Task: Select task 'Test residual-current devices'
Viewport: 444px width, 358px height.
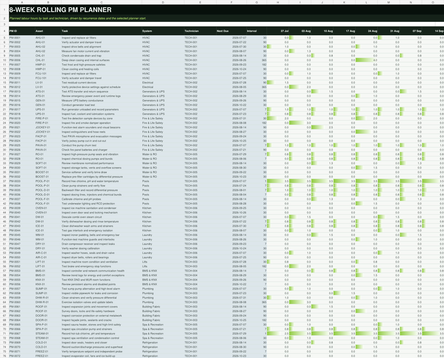Action: tap(102, 83)
